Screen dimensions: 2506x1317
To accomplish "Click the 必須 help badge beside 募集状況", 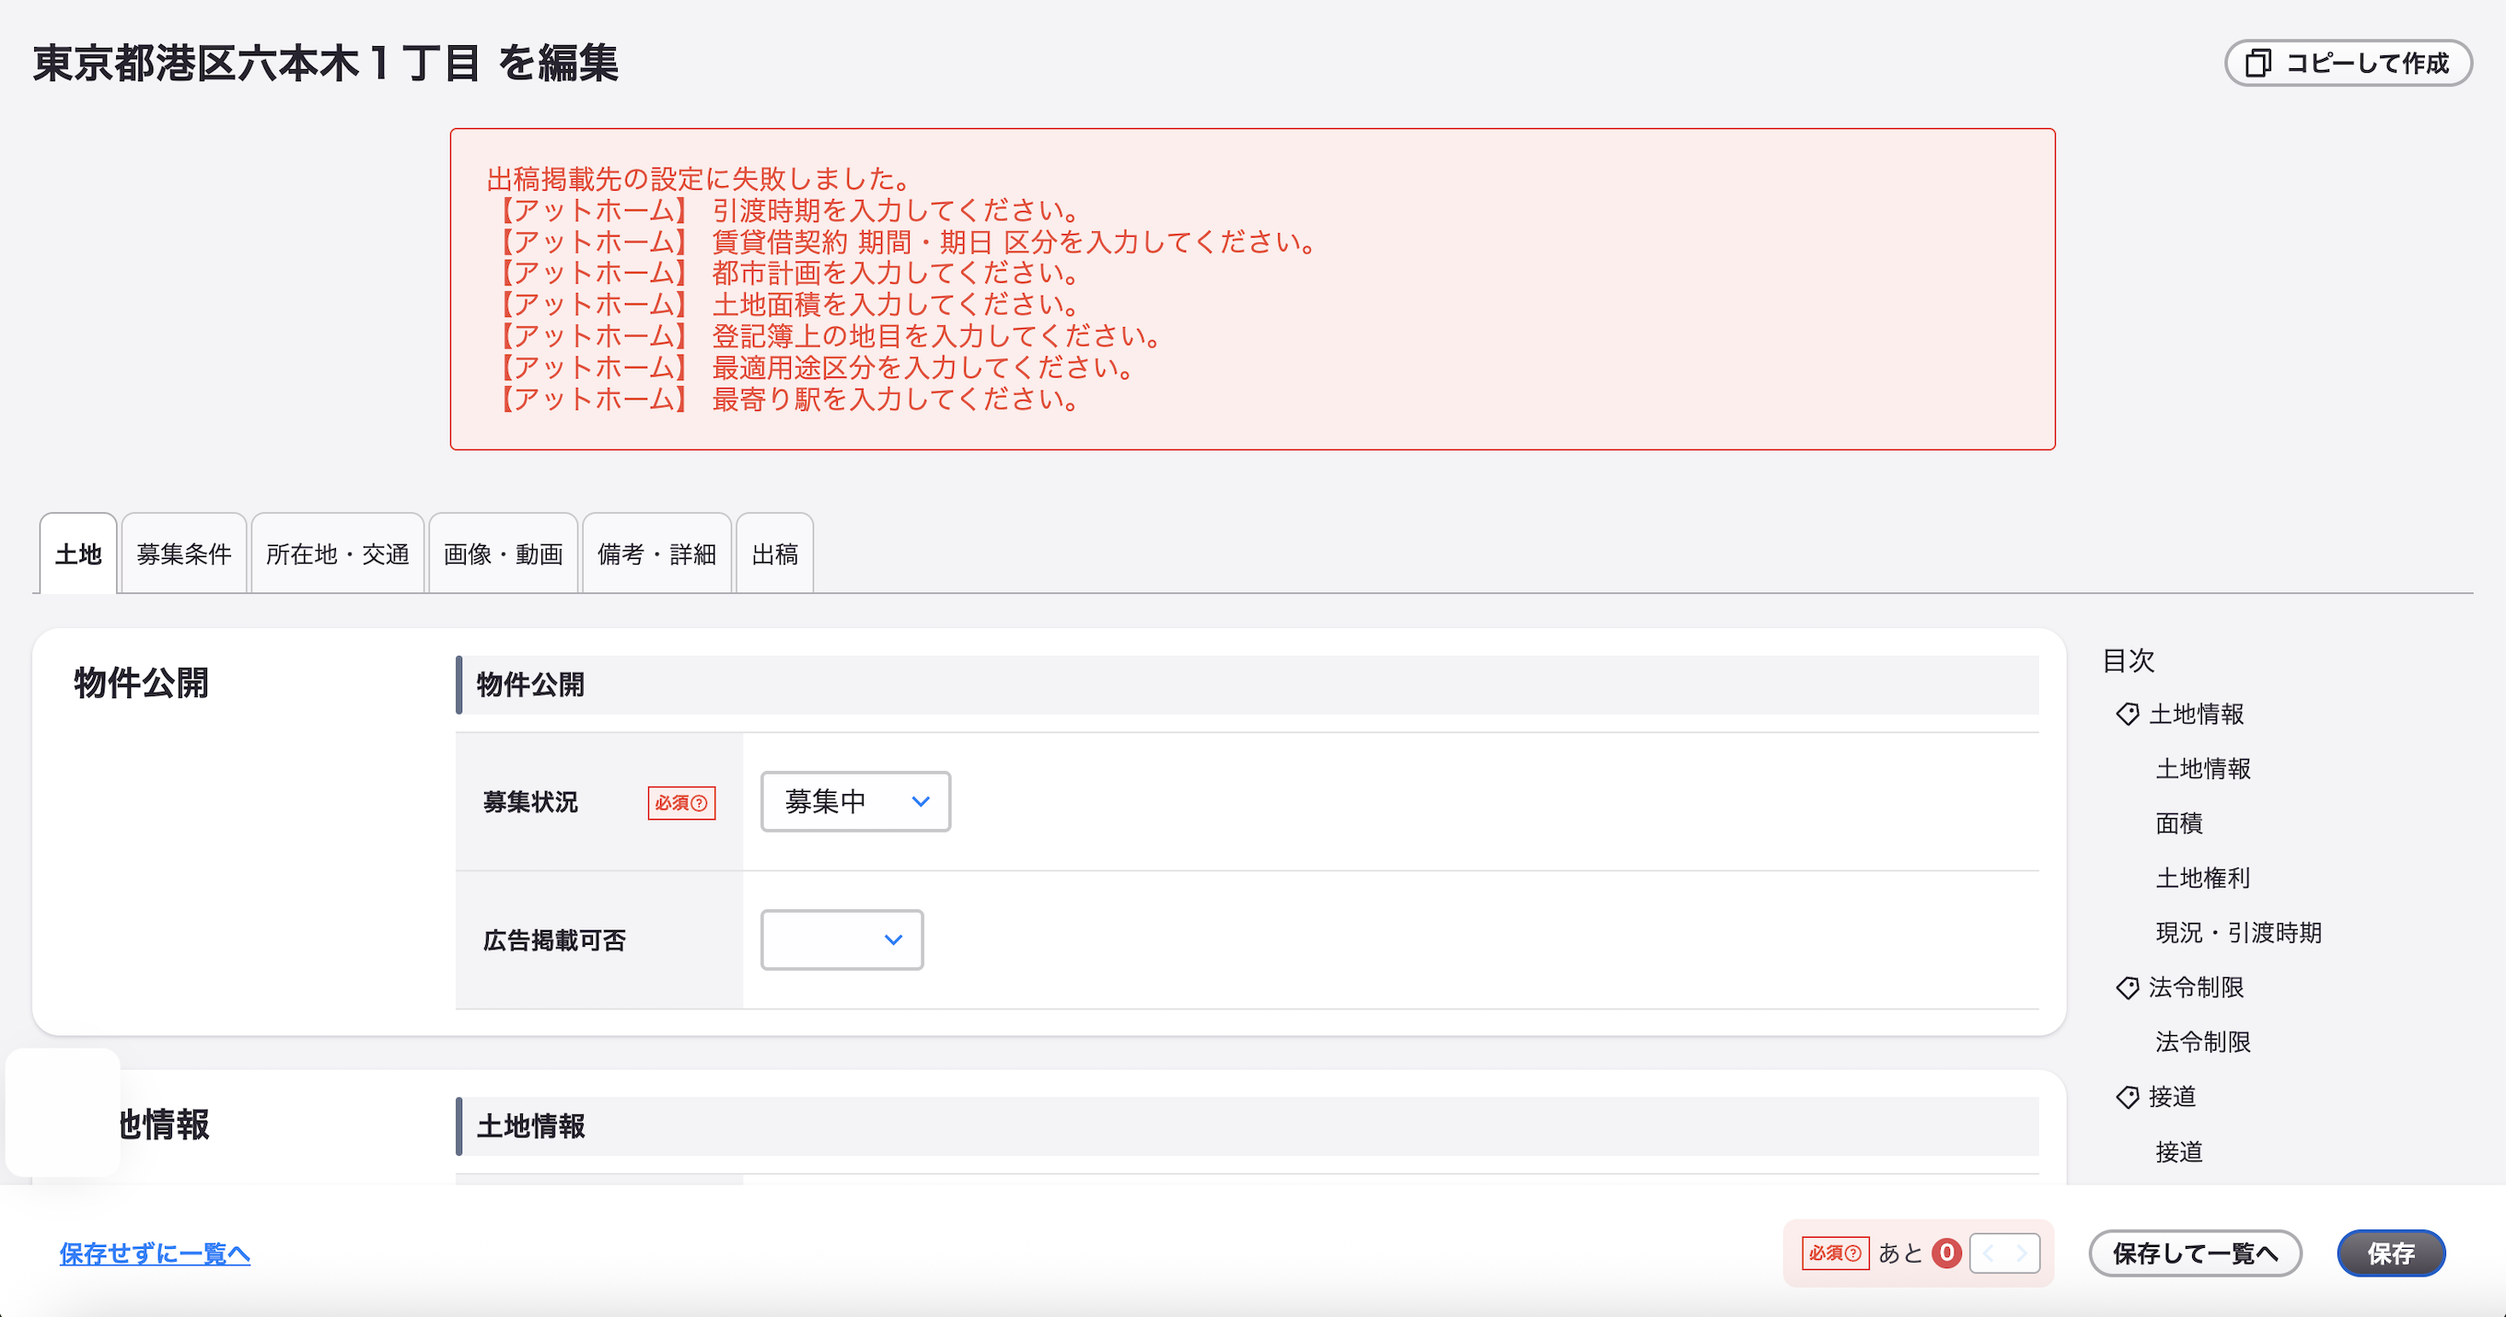I will click(681, 802).
